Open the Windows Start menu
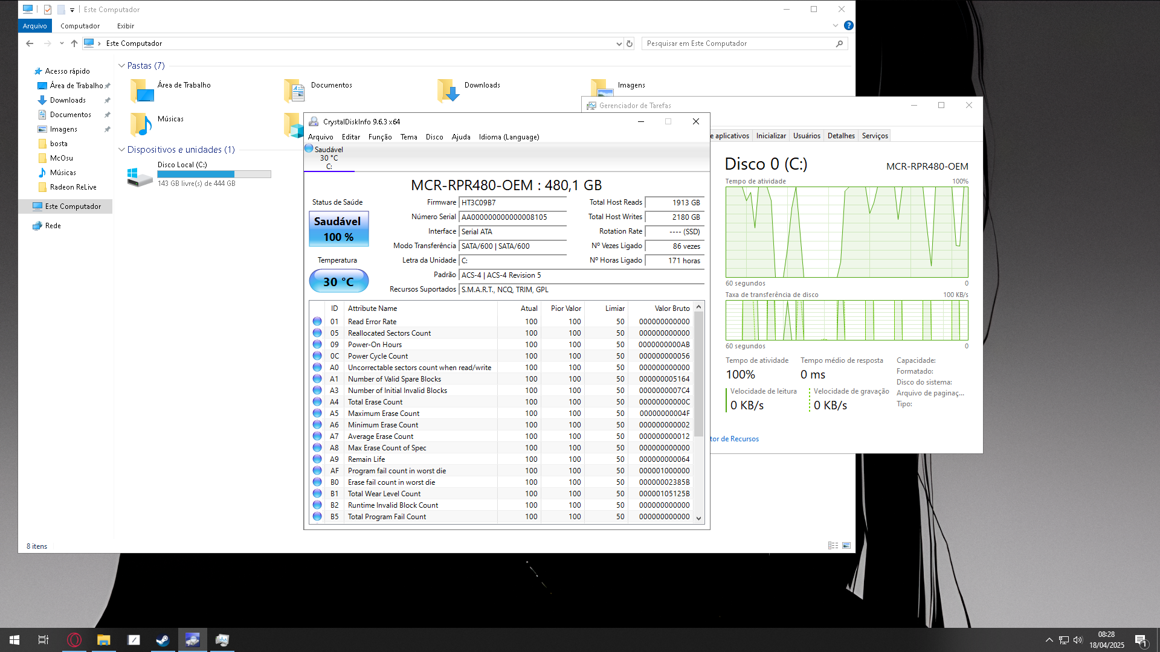The height and width of the screenshot is (652, 1160). pos(14,640)
